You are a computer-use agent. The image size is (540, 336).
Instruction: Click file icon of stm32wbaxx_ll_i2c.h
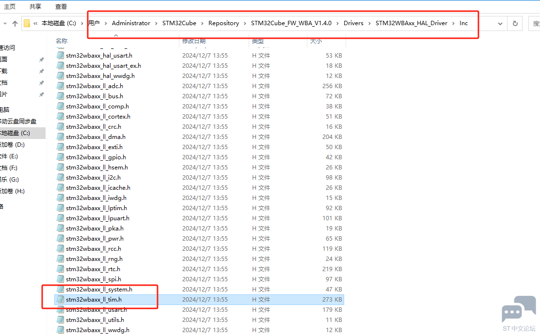[60, 178]
